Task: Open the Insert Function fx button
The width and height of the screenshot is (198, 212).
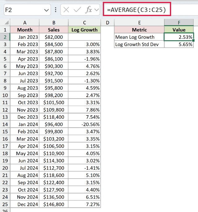Action: pos(89,10)
